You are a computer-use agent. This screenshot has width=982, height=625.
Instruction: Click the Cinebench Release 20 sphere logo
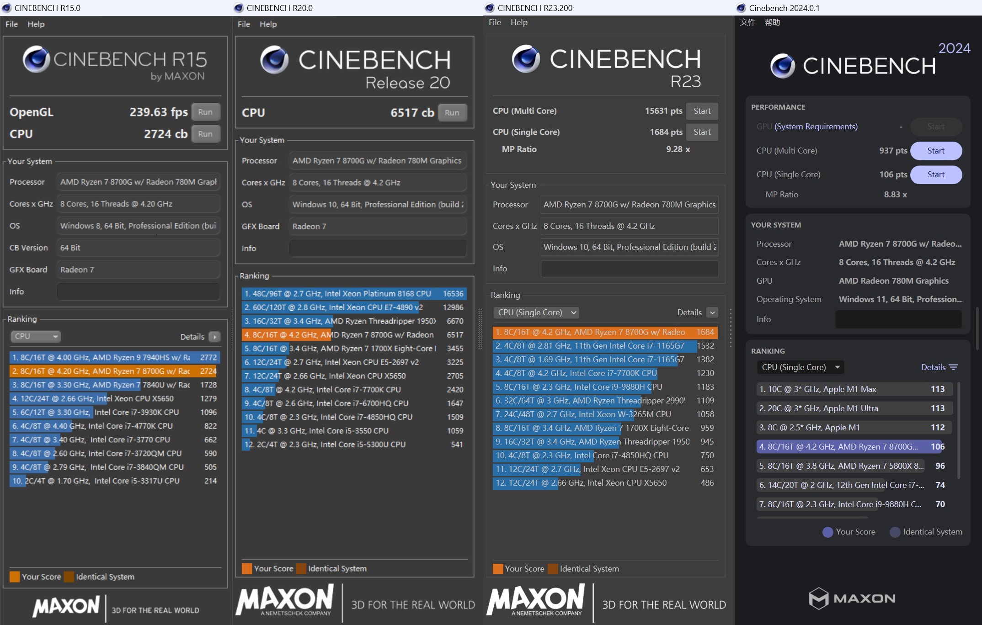[274, 59]
